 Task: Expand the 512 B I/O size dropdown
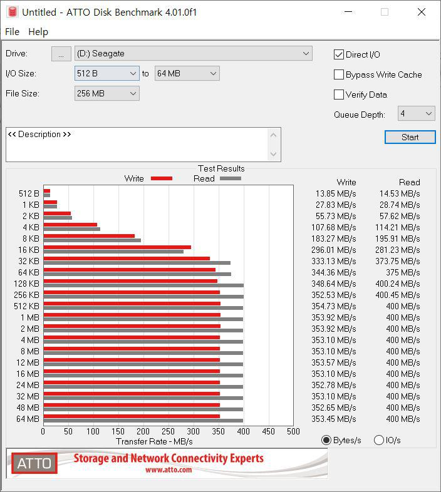(x=106, y=73)
